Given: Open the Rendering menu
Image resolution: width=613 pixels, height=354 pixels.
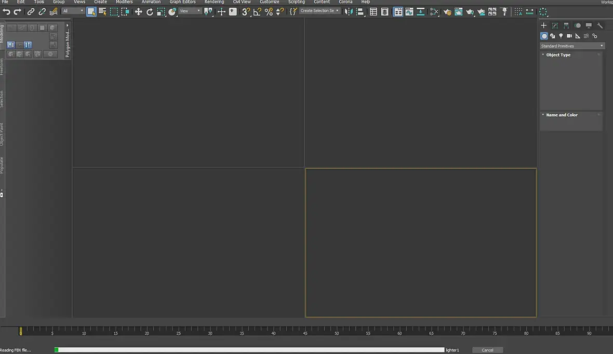Looking at the screenshot, I should (214, 2).
